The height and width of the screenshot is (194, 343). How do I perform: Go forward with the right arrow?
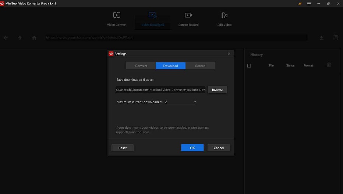[x=20, y=38]
